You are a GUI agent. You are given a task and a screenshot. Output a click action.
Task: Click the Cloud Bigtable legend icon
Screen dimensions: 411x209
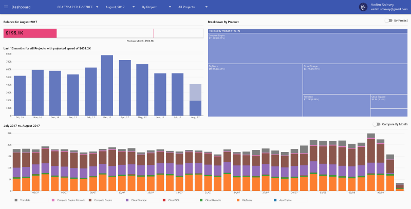coord(202,199)
